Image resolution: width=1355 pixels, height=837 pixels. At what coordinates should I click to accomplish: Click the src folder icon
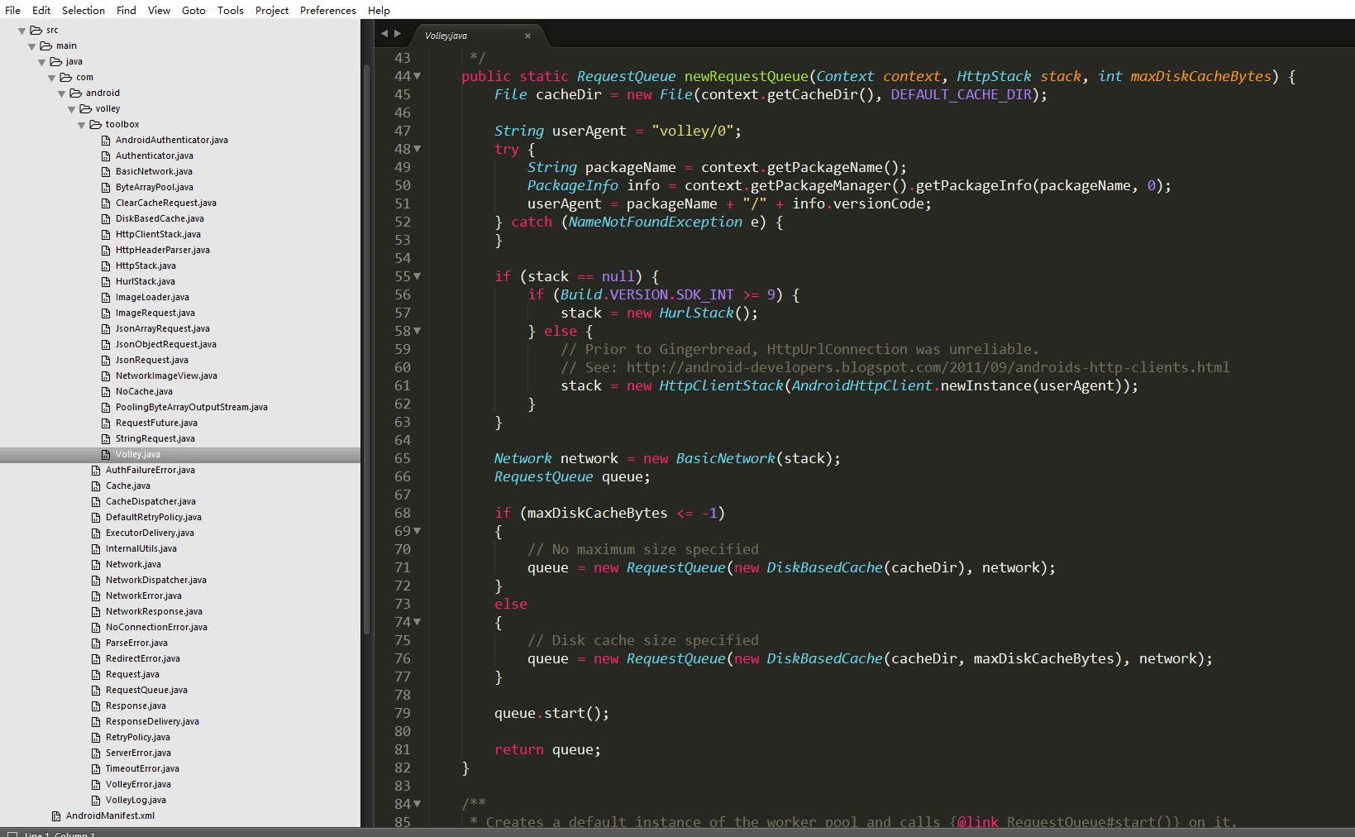pyautogui.click(x=36, y=31)
